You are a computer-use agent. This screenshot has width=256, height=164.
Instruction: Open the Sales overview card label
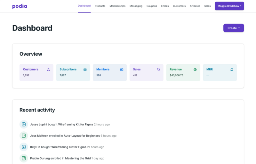[137, 69]
